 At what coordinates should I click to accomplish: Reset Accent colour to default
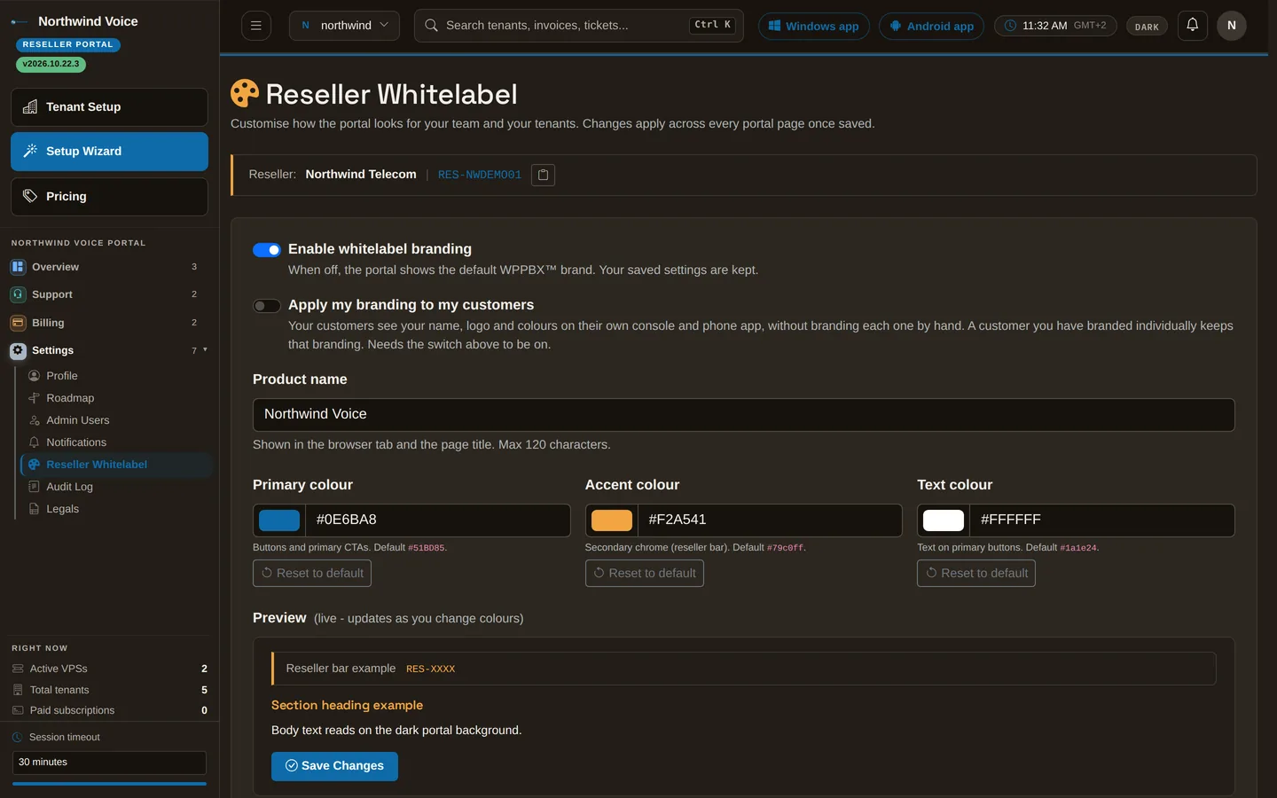[645, 574]
